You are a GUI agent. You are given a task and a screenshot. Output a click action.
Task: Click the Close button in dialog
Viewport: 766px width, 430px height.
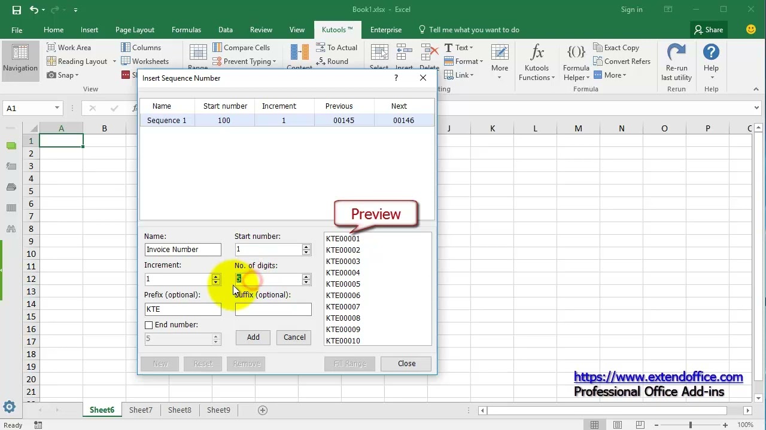tap(406, 364)
